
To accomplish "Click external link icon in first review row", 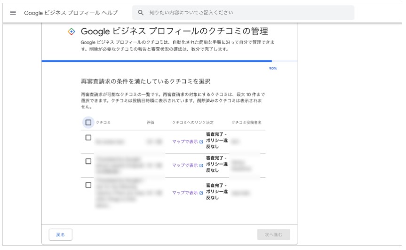I will tap(201, 141).
